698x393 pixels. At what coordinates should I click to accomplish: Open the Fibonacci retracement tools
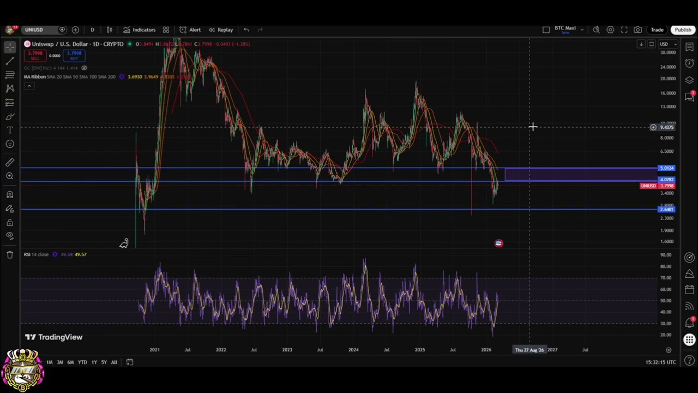(x=10, y=75)
